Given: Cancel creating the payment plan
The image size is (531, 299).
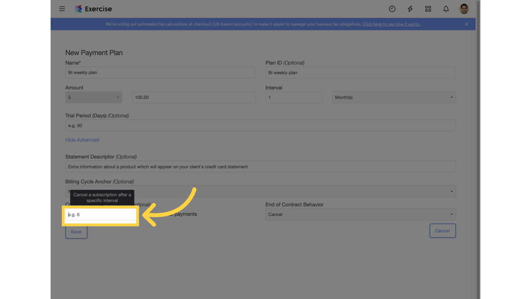Looking at the screenshot, I should (442, 230).
